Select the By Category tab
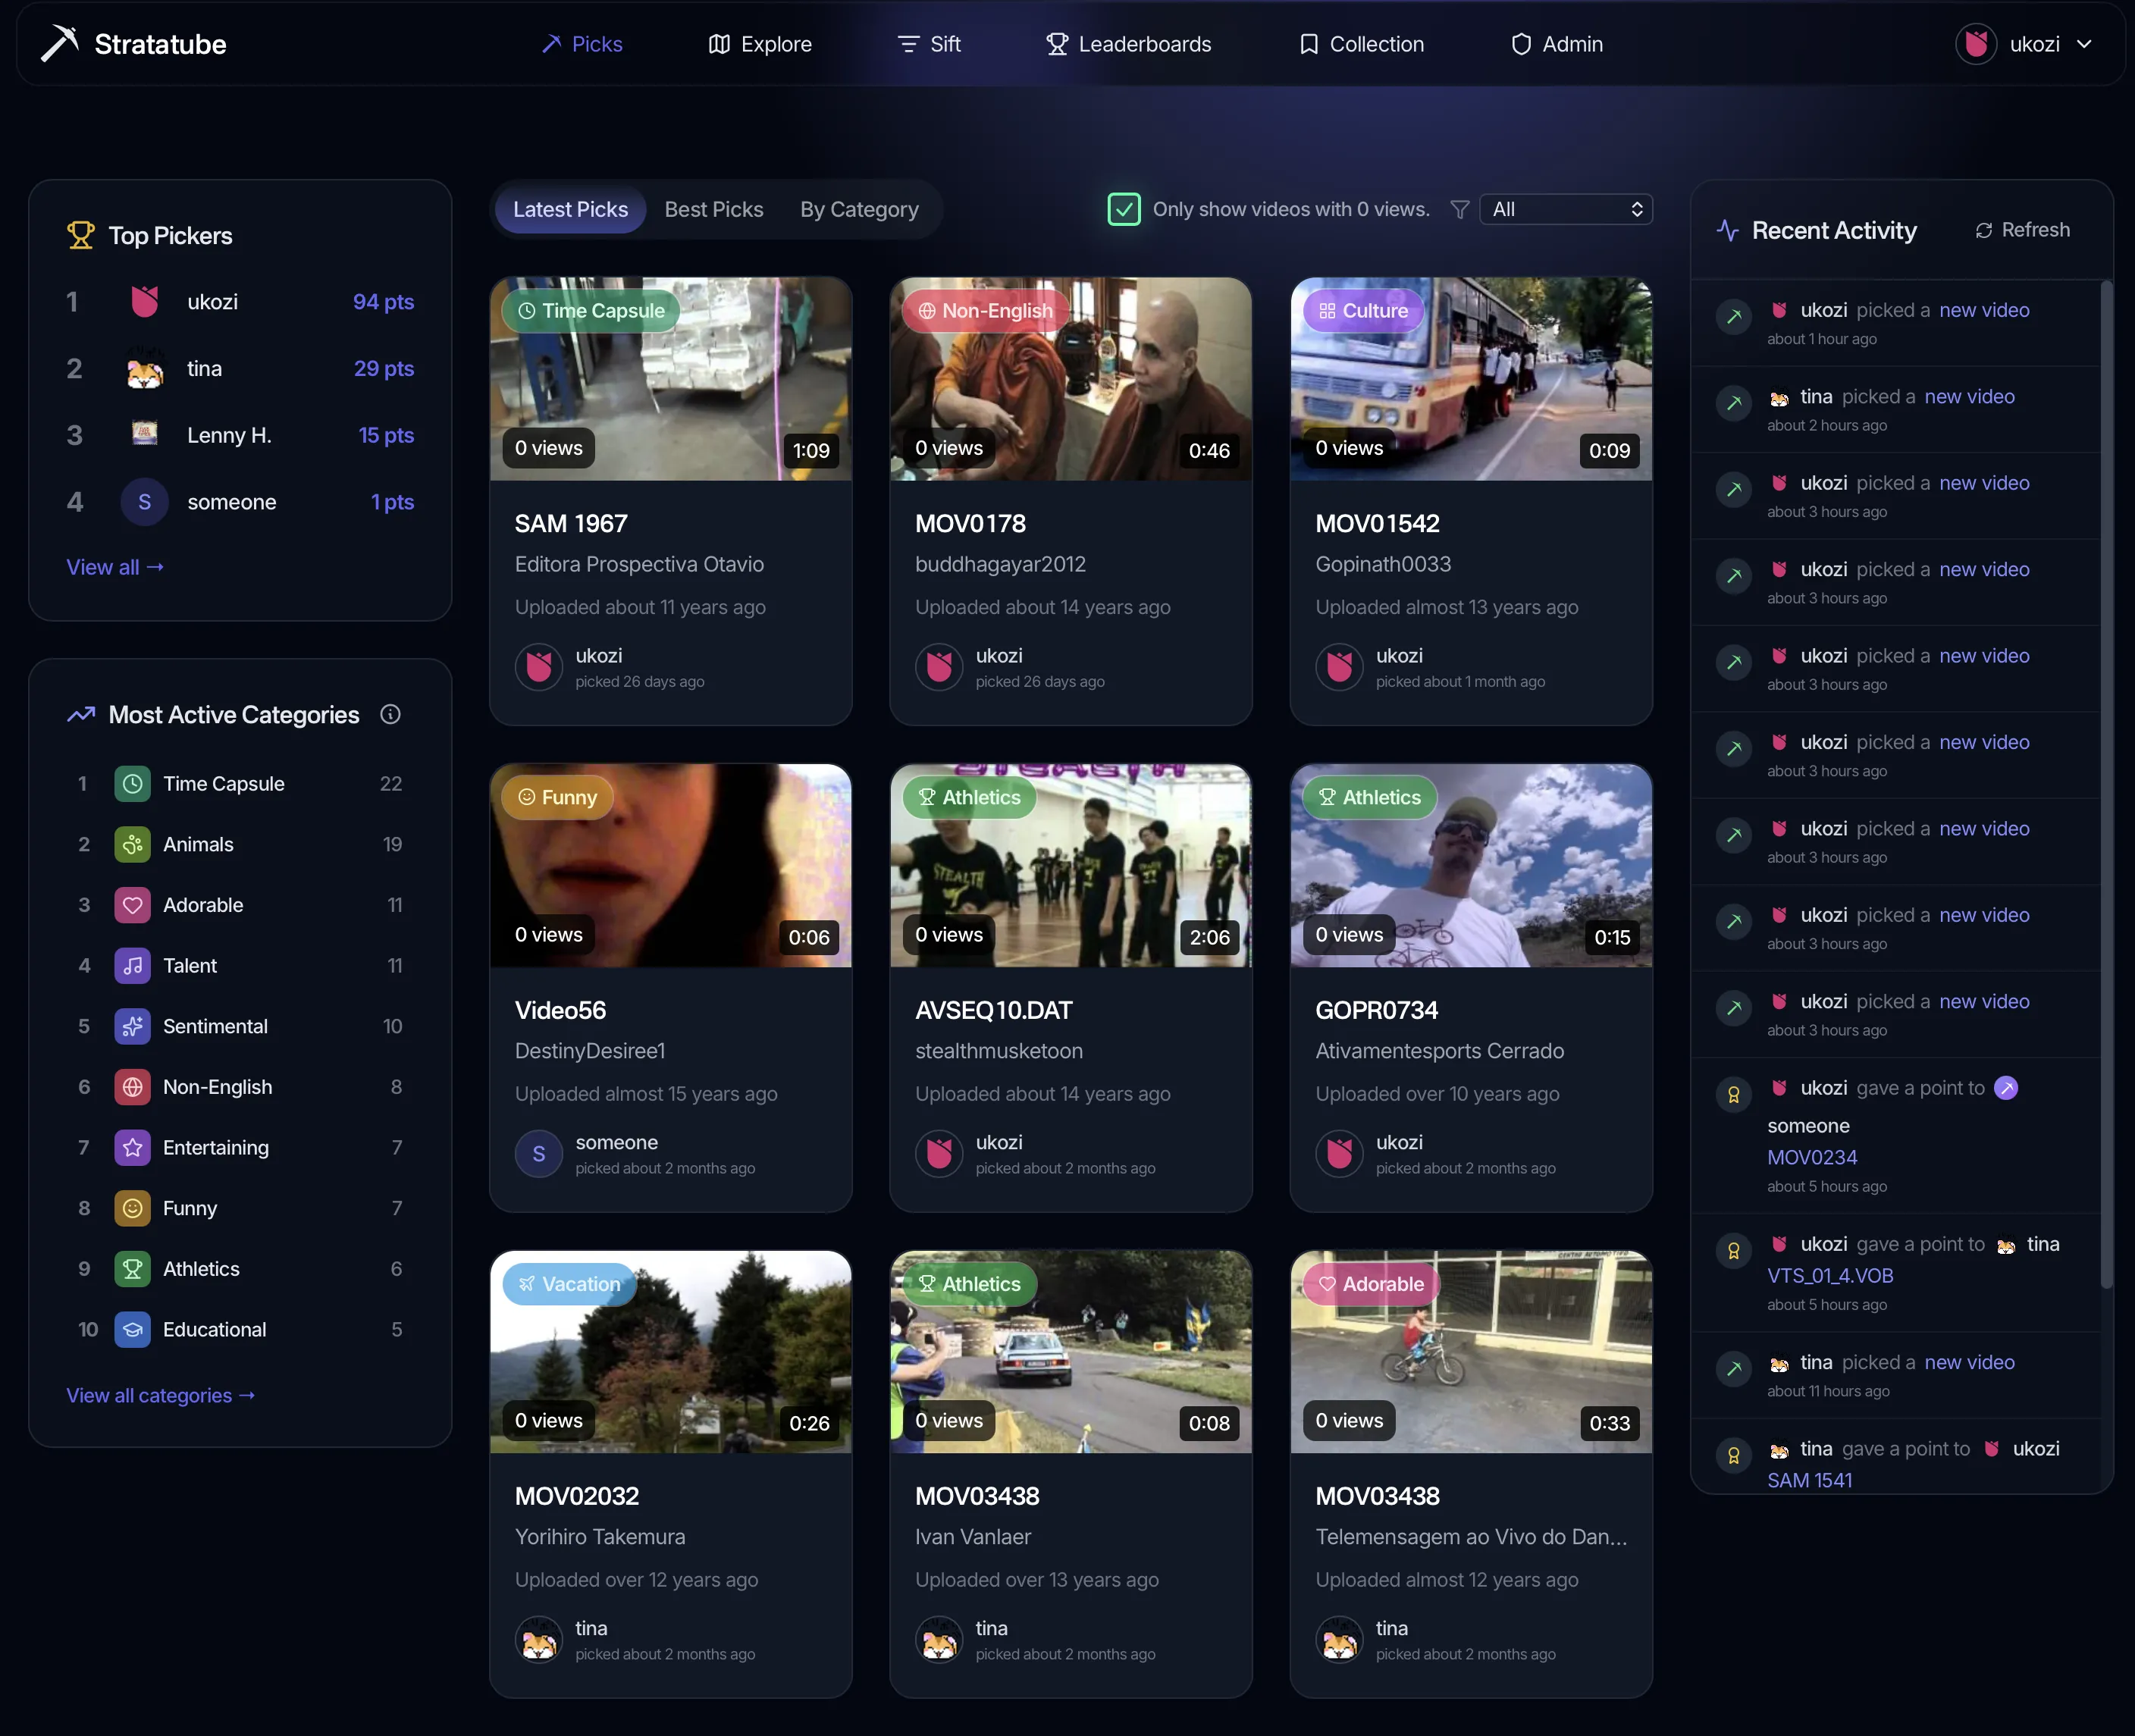The image size is (2135, 1736). tap(858, 209)
